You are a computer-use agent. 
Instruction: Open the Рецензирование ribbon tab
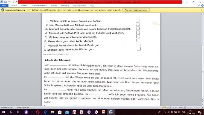79,5
